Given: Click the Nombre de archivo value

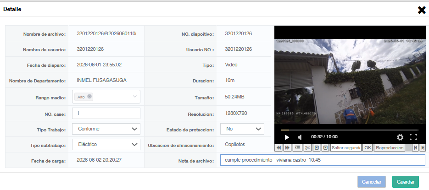Looking at the screenshot, I should (106, 33).
